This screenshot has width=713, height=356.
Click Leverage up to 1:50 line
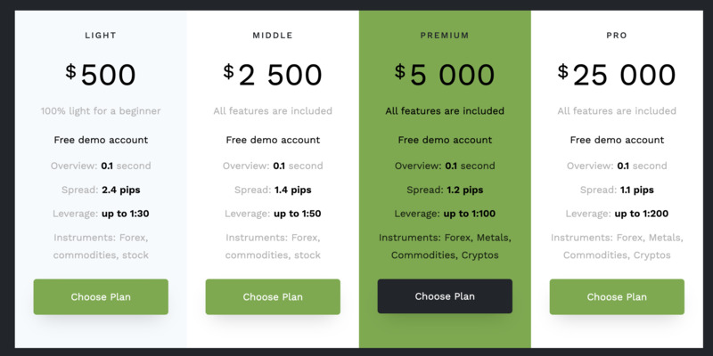point(273,214)
